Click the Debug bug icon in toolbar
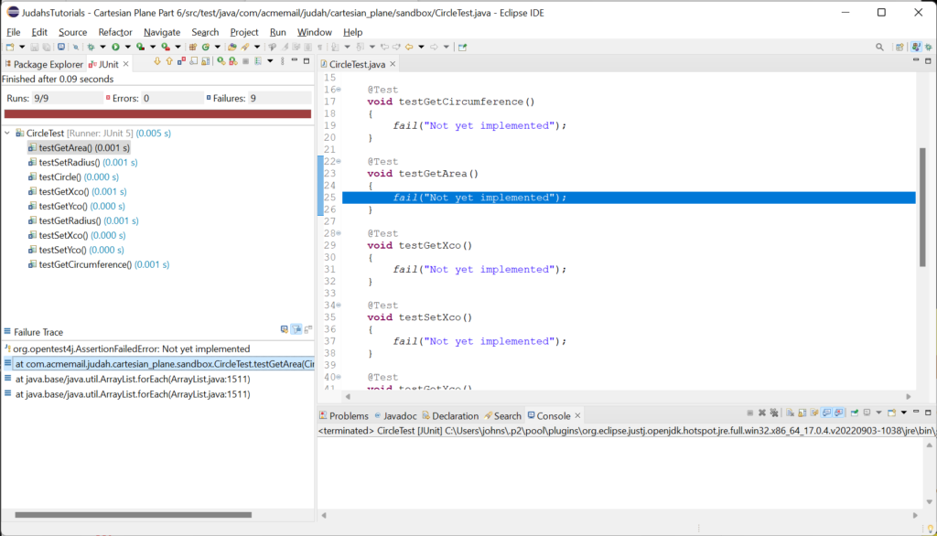Viewport: 937px width, 536px height. click(91, 47)
